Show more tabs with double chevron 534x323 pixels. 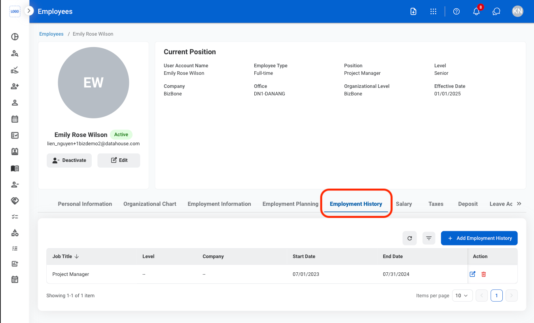[x=519, y=203]
